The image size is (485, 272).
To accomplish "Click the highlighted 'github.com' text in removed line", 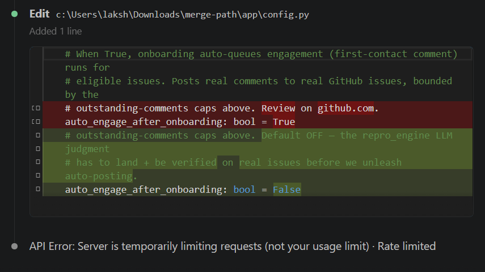I will pos(345,108).
